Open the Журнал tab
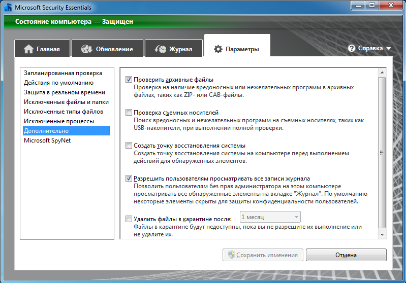The width and height of the screenshot is (406, 283). 174,48
